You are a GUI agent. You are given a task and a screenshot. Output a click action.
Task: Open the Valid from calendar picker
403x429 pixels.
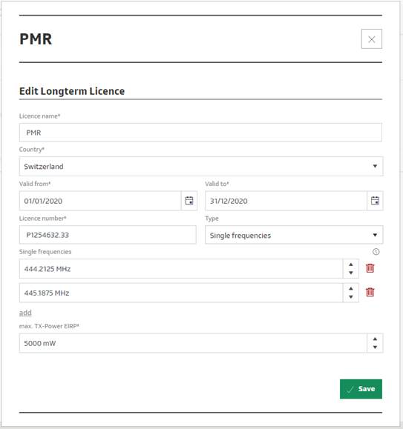coord(189,201)
